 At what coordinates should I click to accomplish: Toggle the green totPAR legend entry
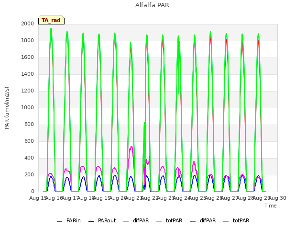pos(237,220)
